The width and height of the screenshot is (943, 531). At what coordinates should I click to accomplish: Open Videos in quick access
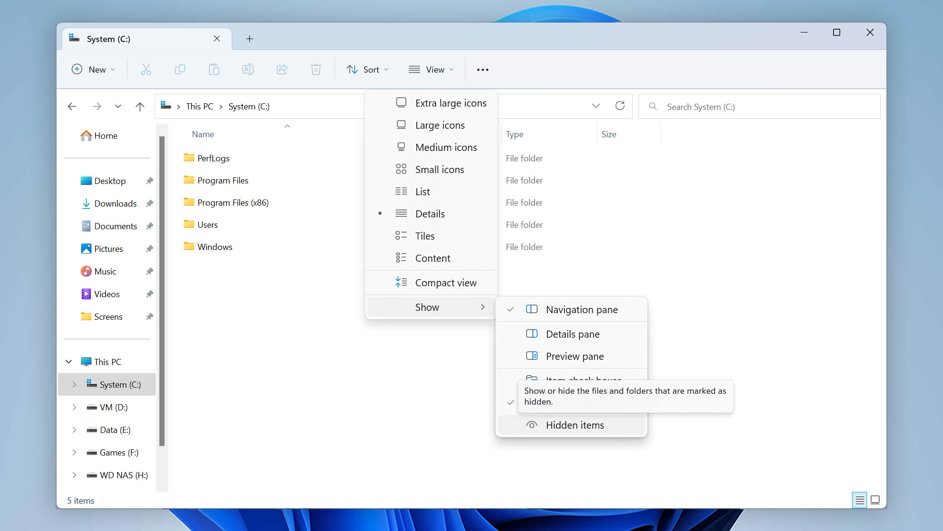[x=100, y=294]
